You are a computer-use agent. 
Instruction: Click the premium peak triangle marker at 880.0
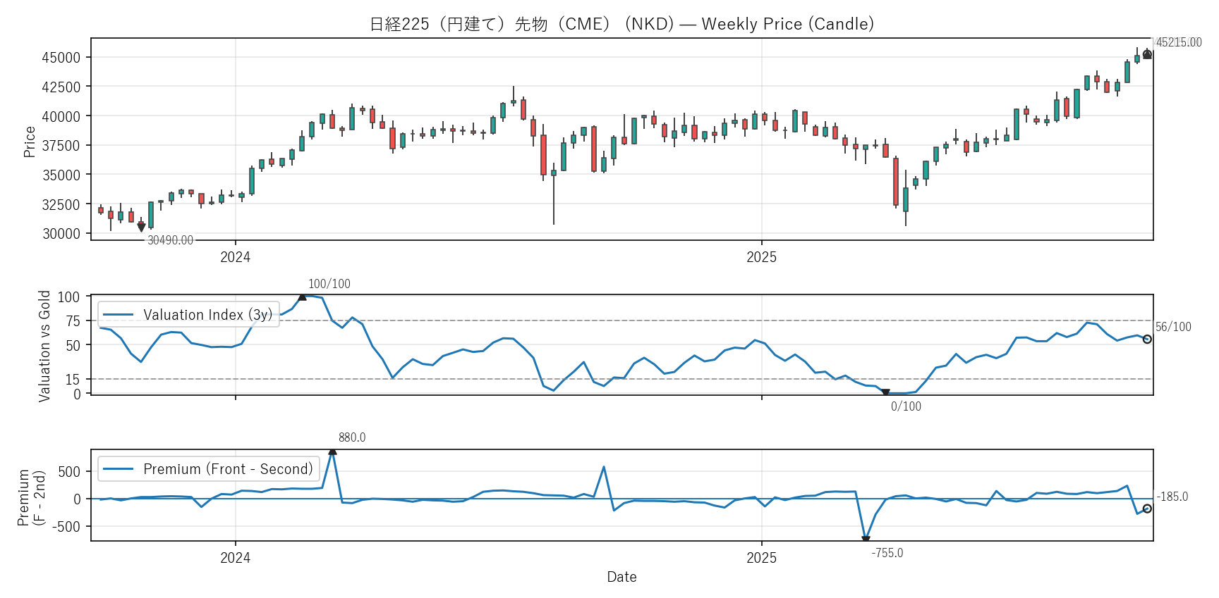[x=332, y=451]
